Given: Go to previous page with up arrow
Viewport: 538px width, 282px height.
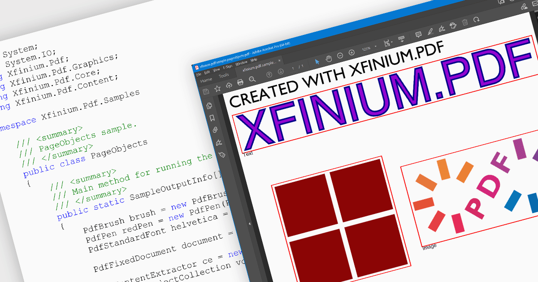Looking at the screenshot, I should [x=269, y=74].
